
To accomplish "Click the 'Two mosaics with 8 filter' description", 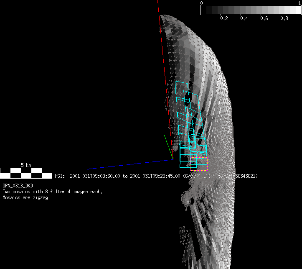I will pos(53,192).
